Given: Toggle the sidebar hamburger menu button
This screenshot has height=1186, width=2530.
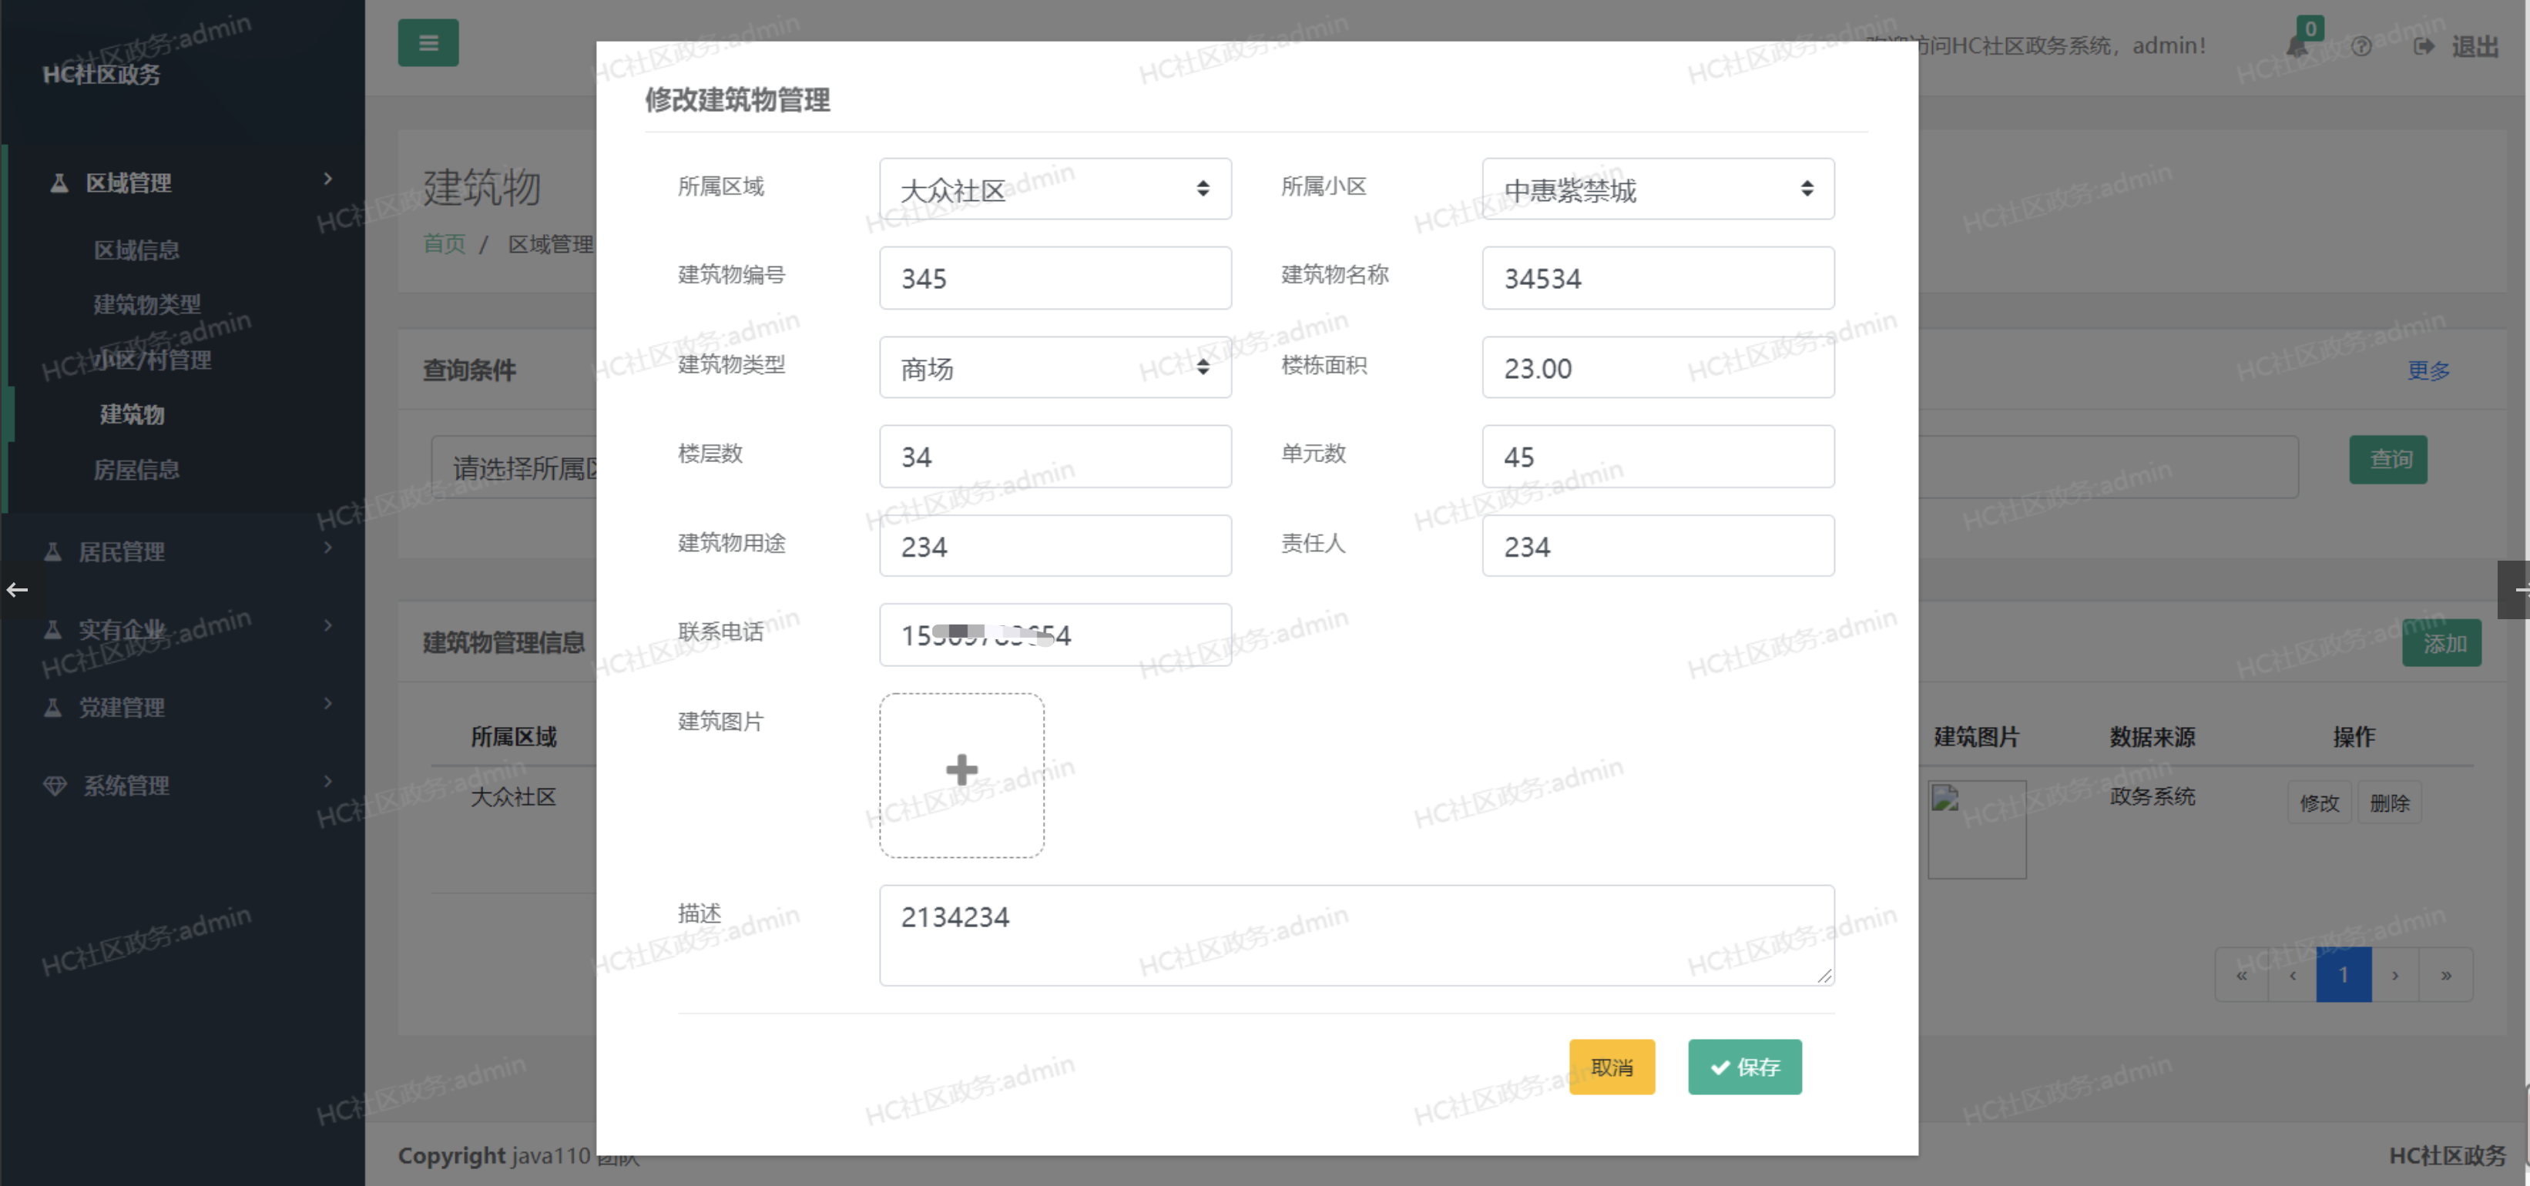Looking at the screenshot, I should click(428, 43).
